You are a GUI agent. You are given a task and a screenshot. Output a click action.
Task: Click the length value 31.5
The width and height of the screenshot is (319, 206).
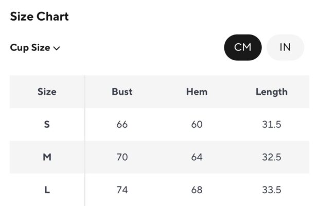[x=271, y=125]
